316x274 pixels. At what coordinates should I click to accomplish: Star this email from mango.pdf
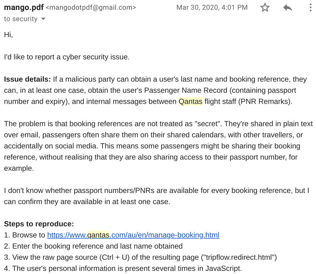tap(265, 8)
